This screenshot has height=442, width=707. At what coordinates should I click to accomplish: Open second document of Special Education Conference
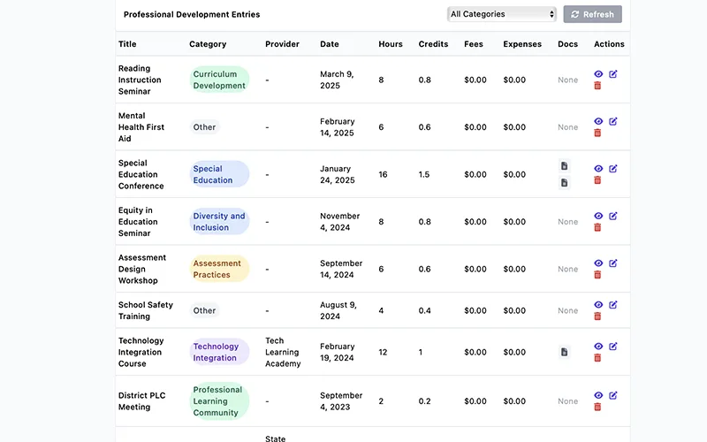pyautogui.click(x=564, y=183)
